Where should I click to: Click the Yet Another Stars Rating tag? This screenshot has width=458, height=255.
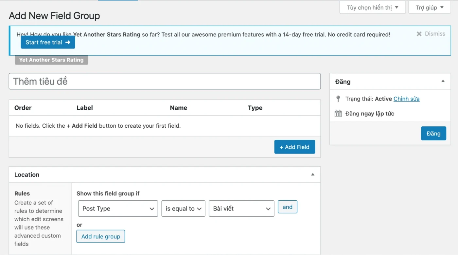(x=51, y=60)
